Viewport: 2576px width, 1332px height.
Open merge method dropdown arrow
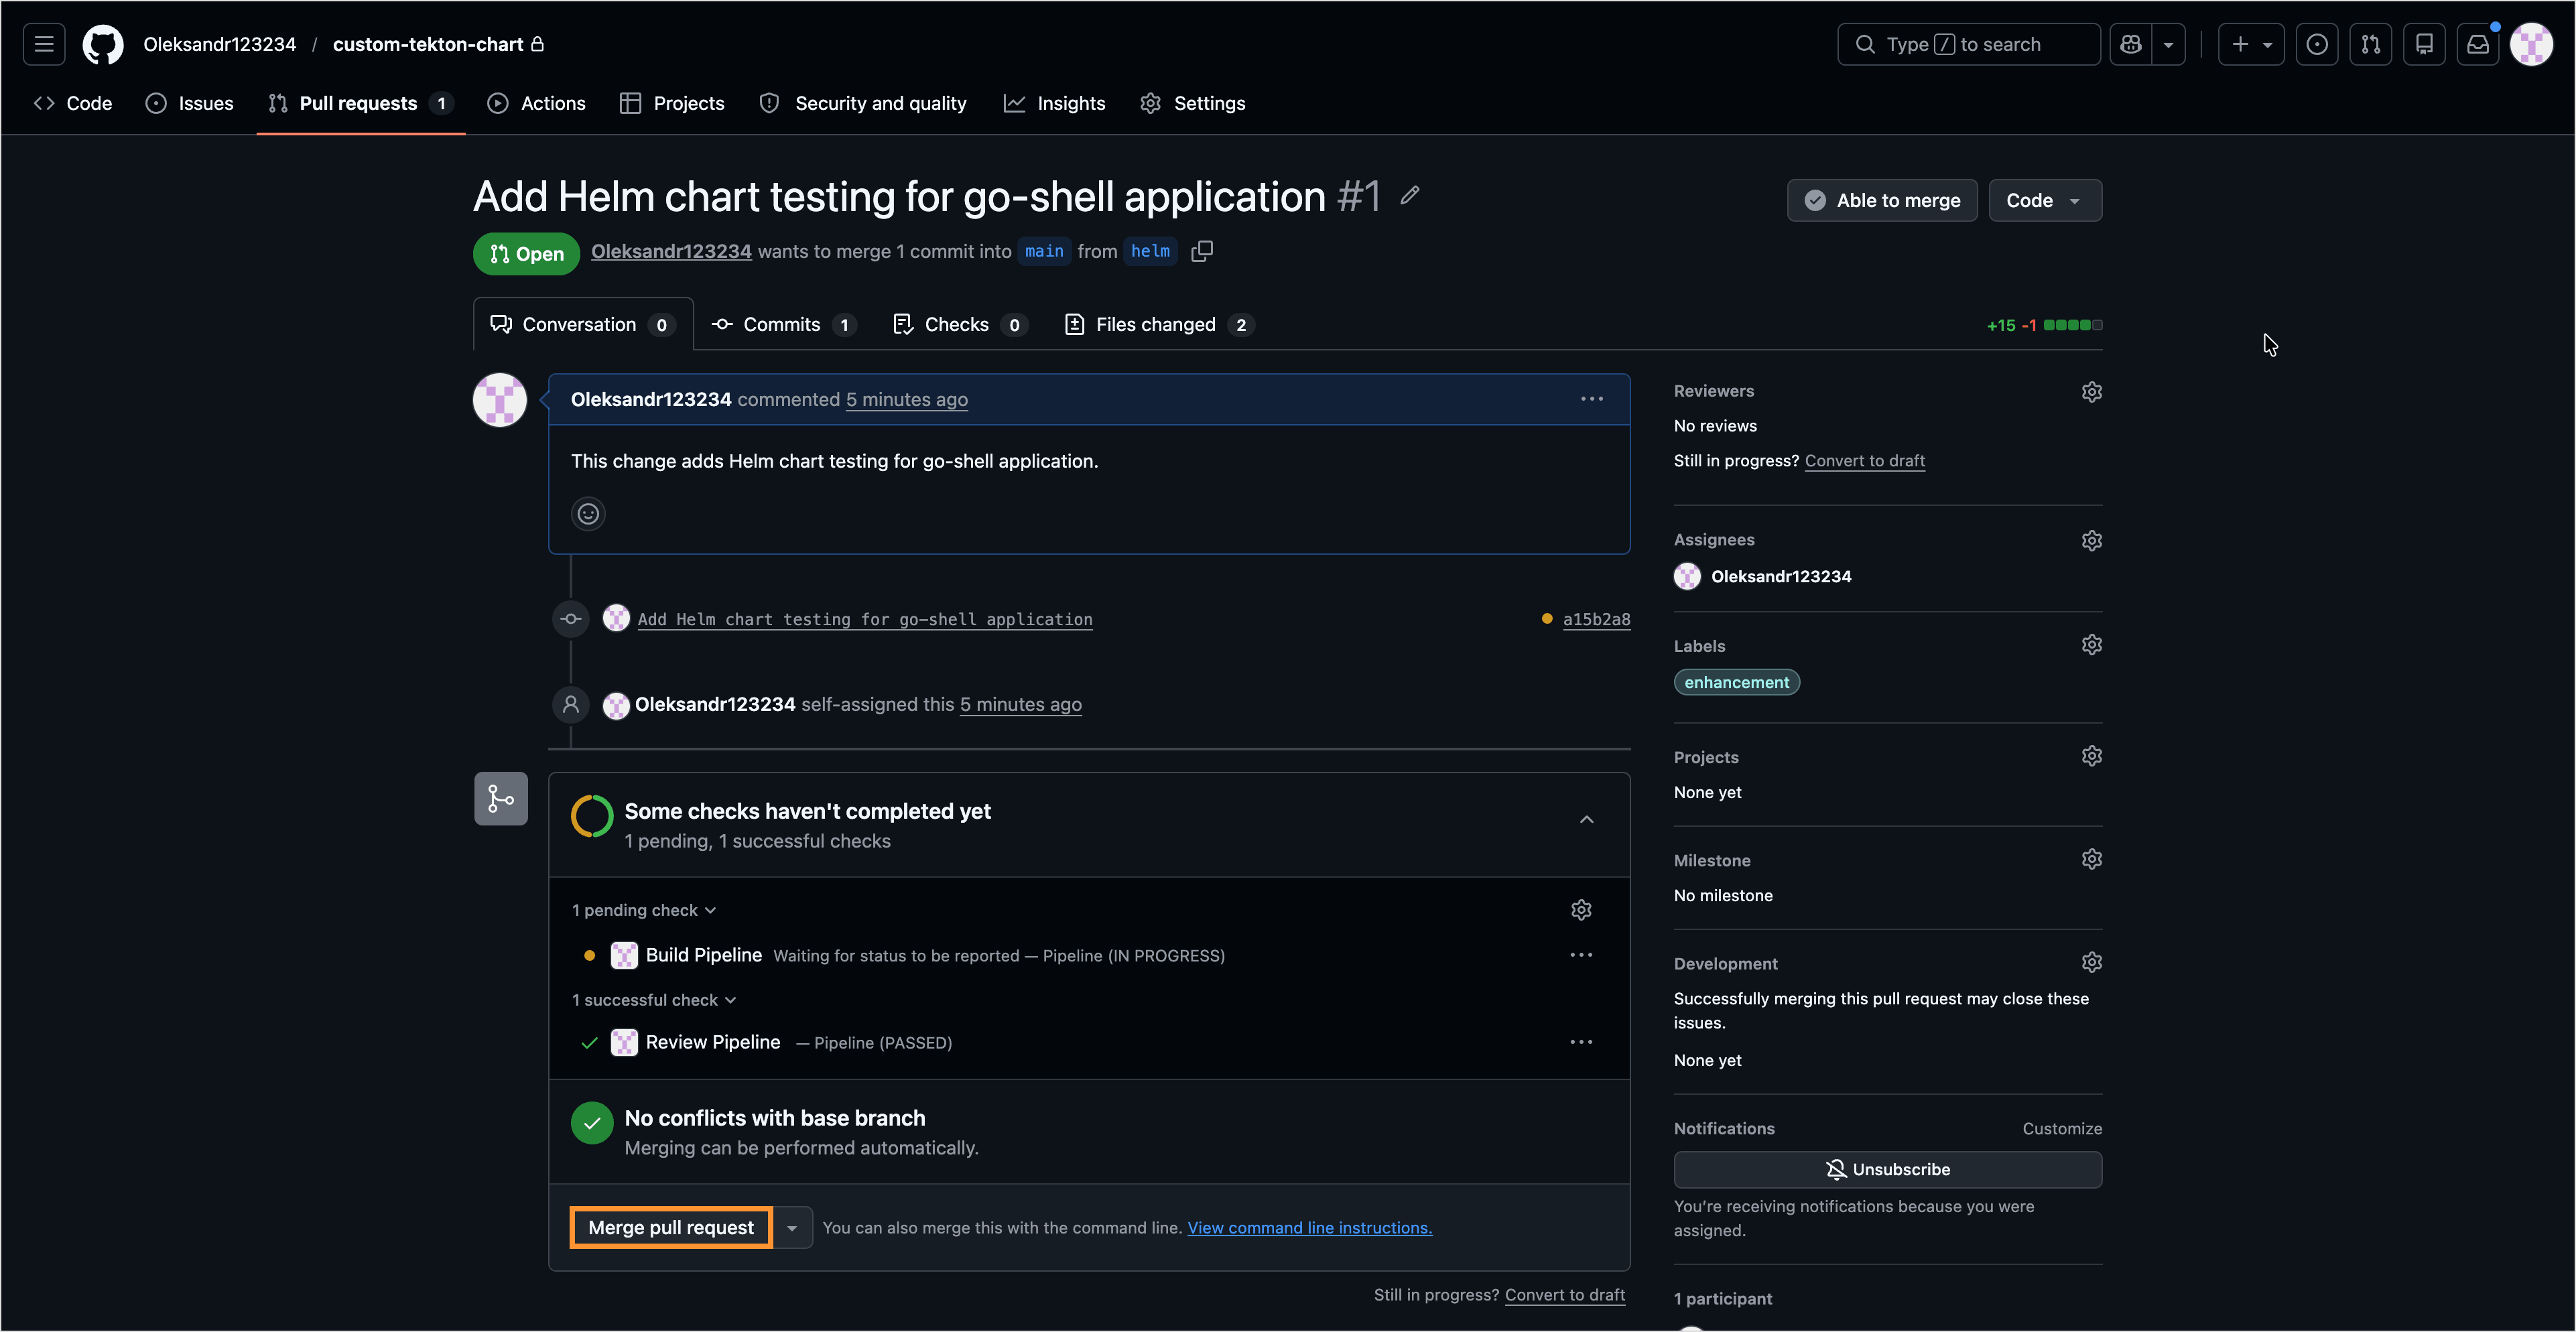[x=792, y=1228]
